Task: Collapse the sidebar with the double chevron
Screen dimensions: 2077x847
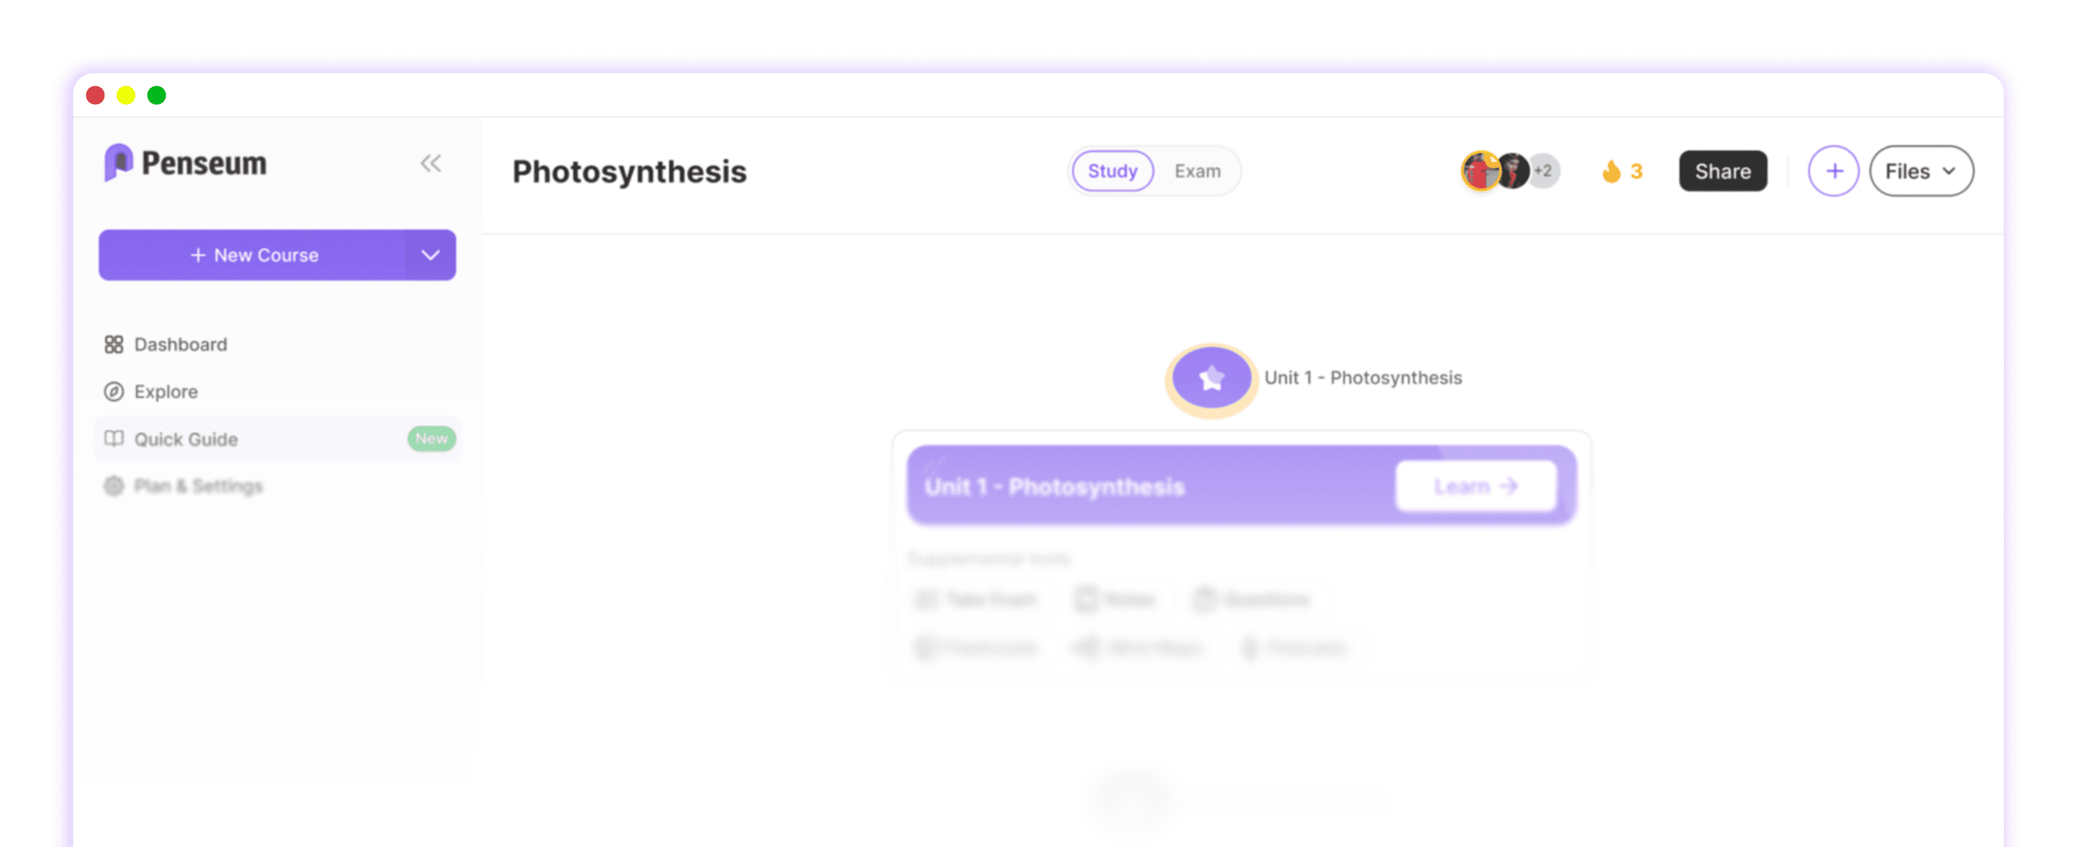Action: (x=431, y=163)
